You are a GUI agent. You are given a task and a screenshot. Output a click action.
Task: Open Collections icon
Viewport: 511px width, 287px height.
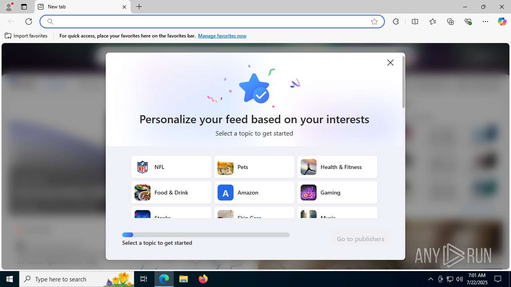[450, 22]
